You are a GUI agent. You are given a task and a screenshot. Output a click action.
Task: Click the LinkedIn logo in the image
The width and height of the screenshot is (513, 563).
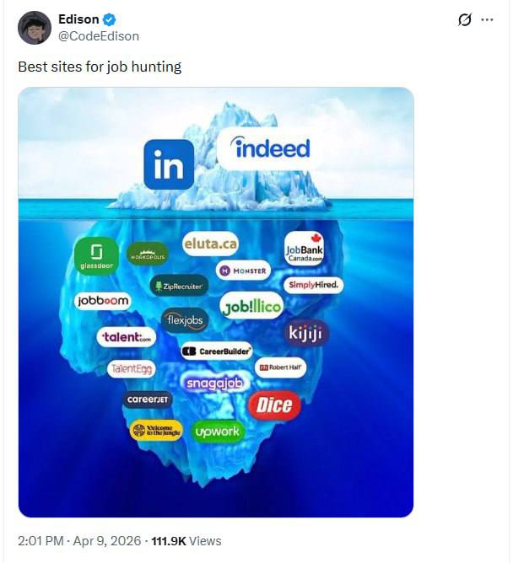169,164
